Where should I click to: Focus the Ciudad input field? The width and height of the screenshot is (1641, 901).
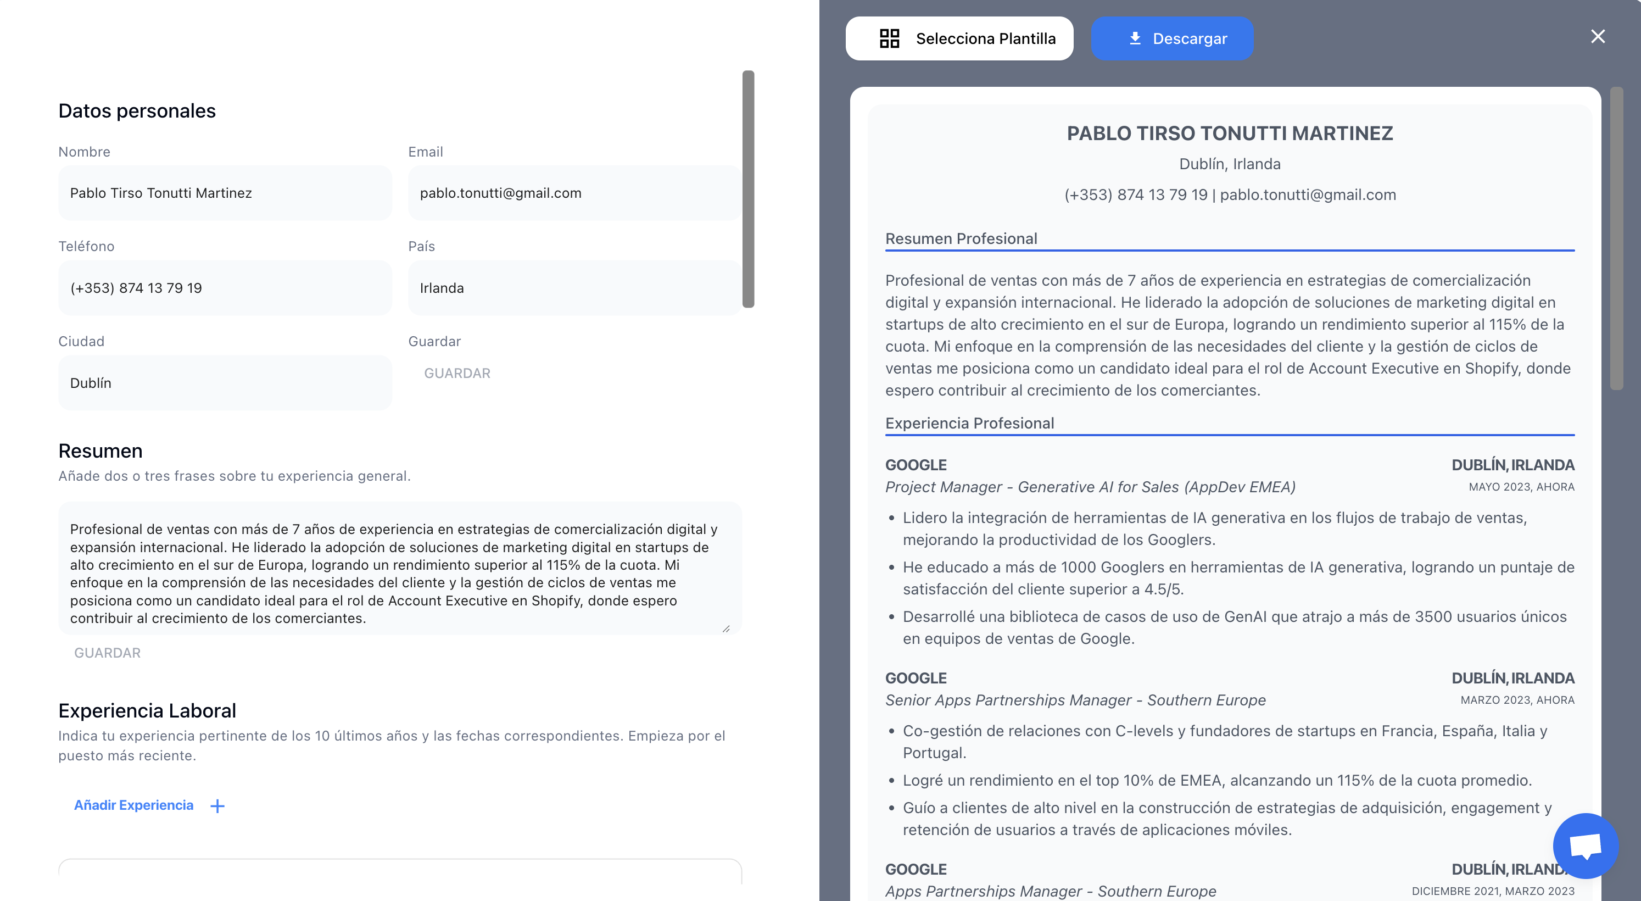click(x=225, y=383)
